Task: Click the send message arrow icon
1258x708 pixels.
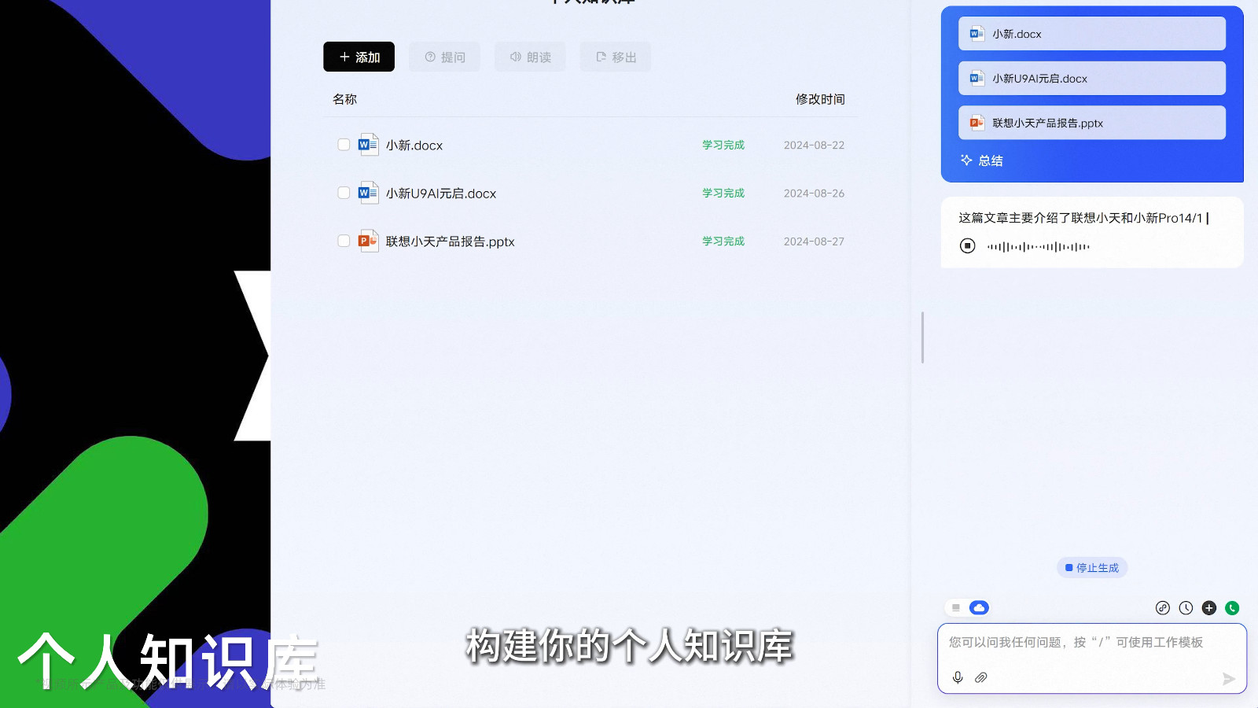Action: [1228, 678]
